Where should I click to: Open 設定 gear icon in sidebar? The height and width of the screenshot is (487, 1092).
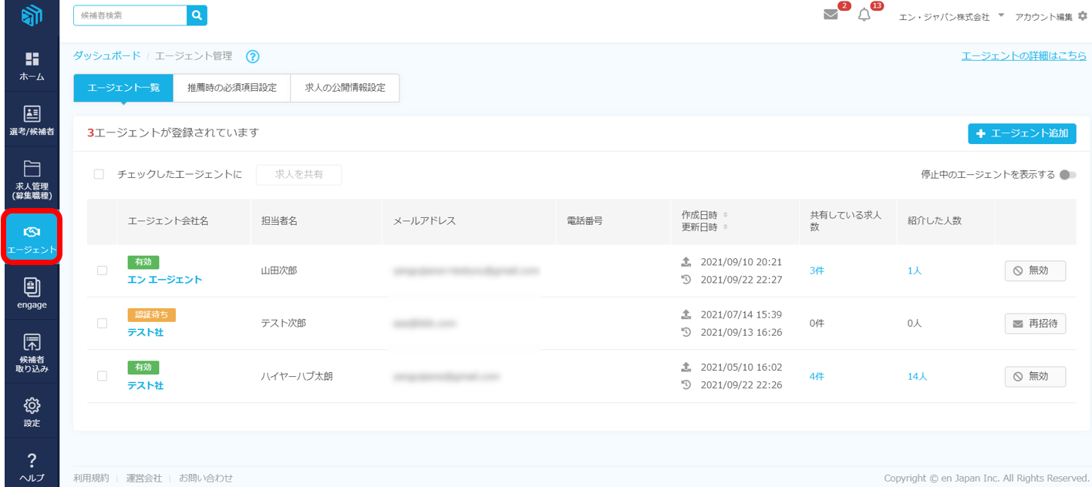[32, 406]
